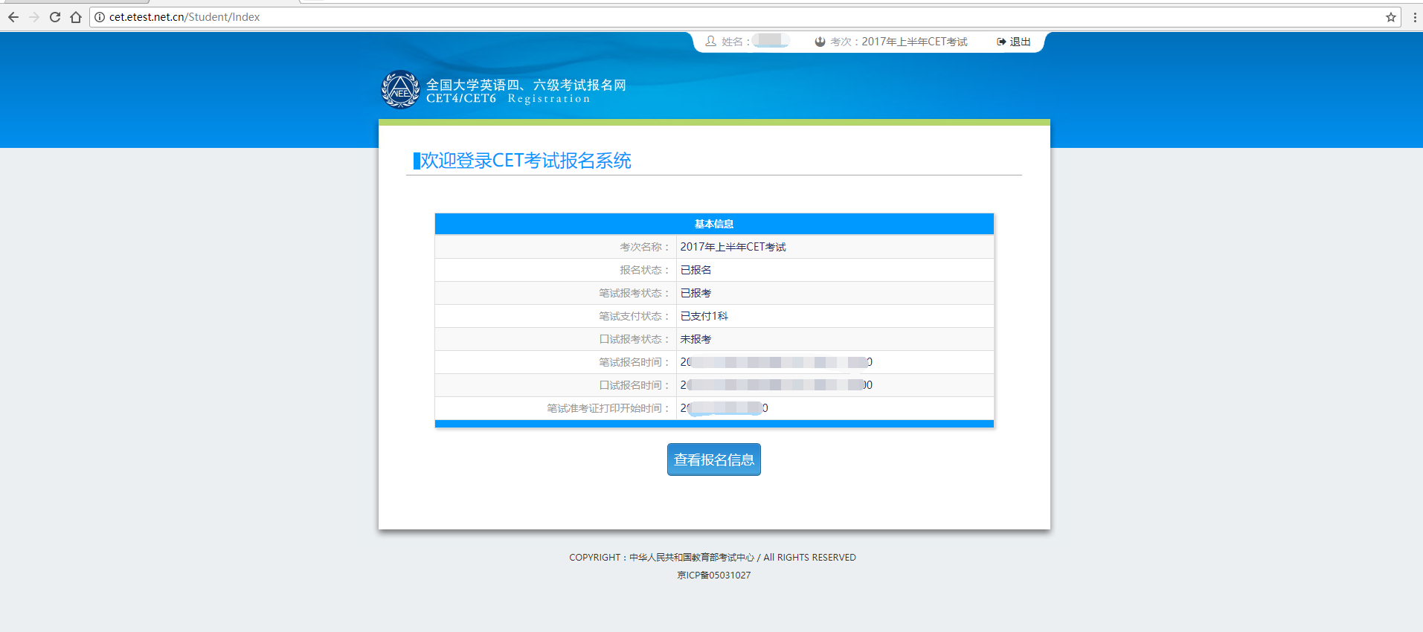Open the Chrome three-dot menu
The image size is (1423, 632).
click(1414, 17)
